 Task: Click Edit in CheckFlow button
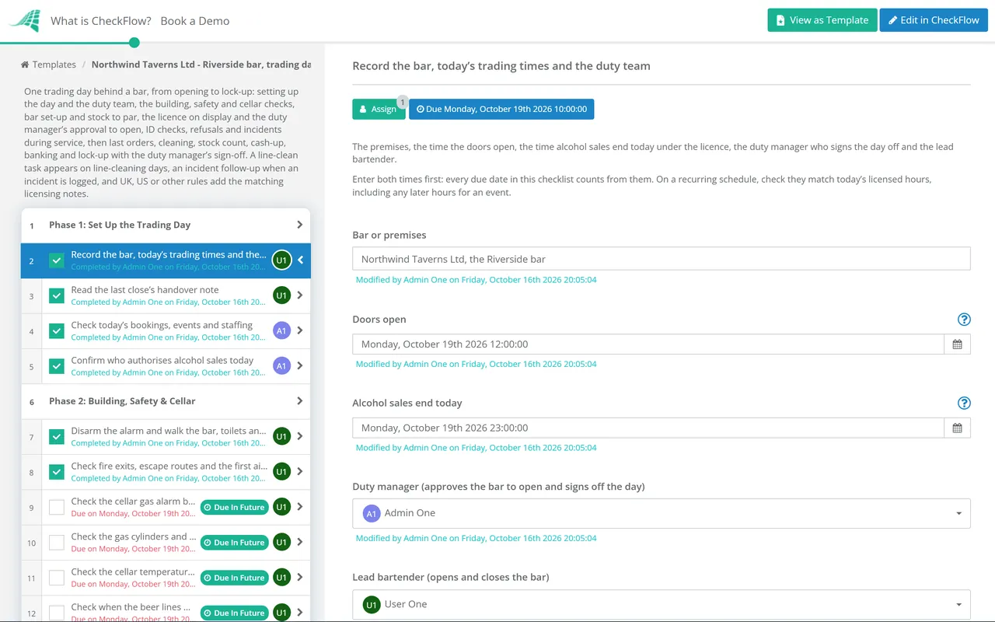934,20
